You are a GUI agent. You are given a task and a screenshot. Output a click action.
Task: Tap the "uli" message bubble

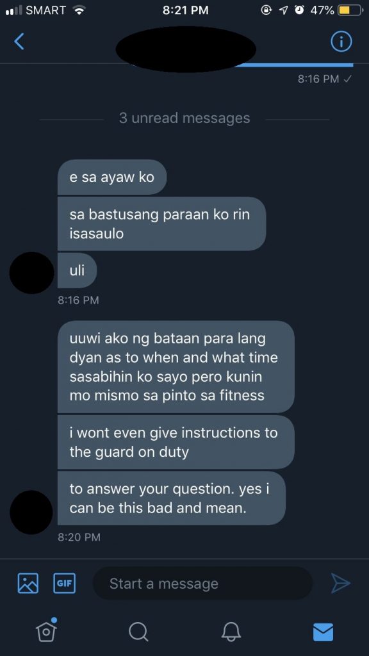coord(77,270)
